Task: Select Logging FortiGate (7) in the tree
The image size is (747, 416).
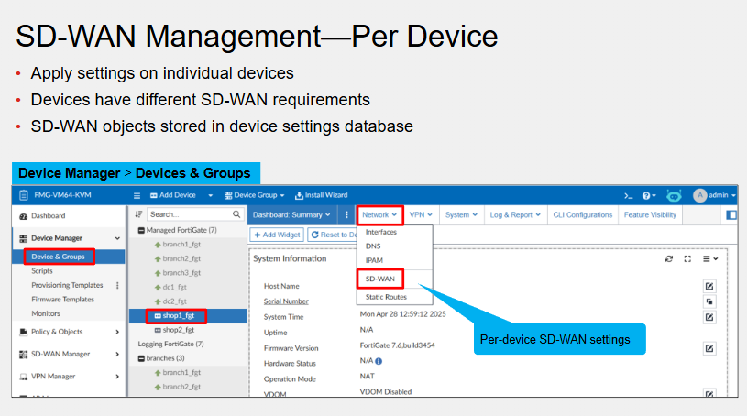Action: tap(170, 344)
